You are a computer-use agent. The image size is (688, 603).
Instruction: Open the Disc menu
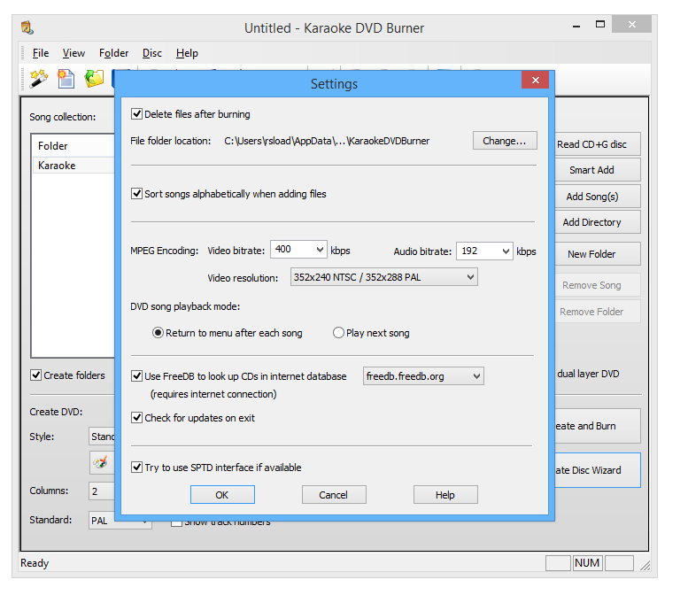[151, 53]
